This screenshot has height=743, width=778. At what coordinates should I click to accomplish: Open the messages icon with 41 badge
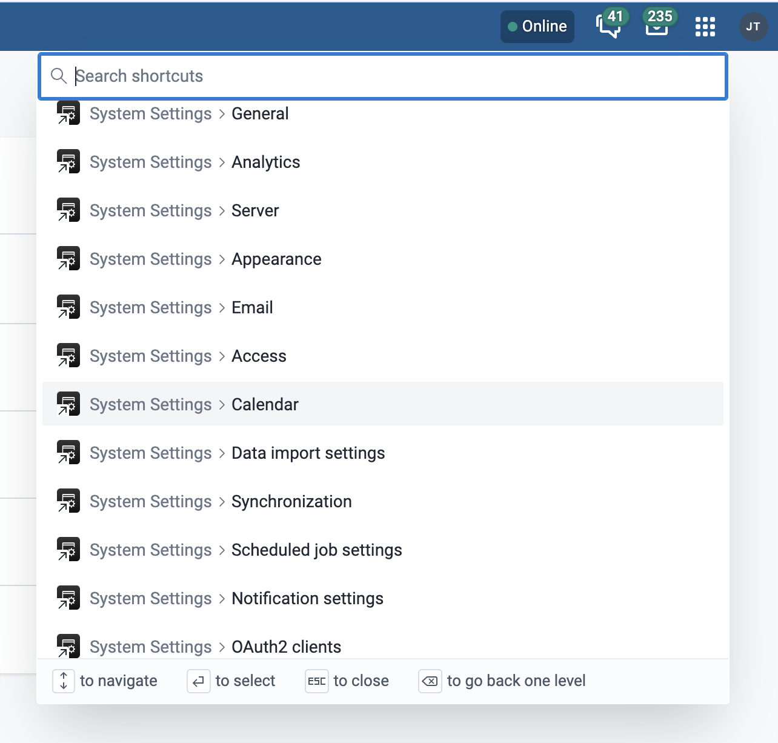pyautogui.click(x=608, y=26)
